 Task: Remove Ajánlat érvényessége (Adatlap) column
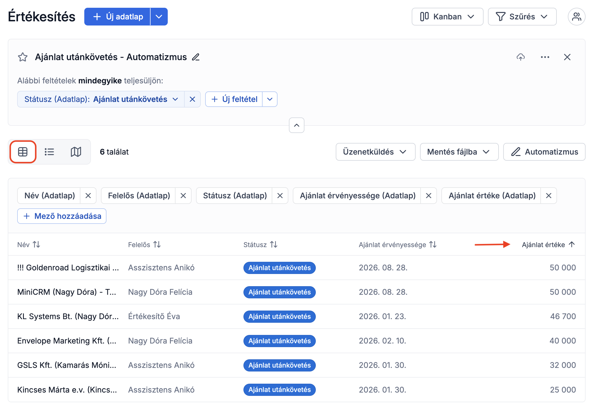[429, 196]
